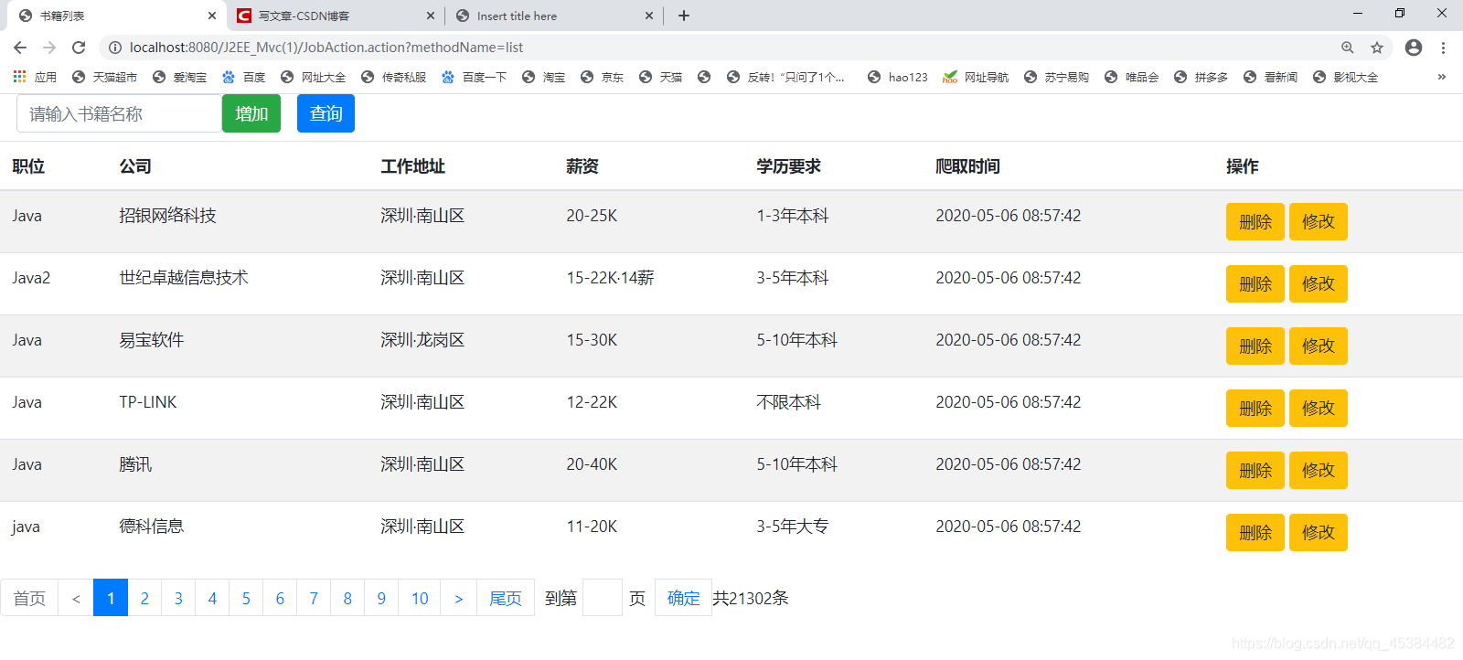Open the 网址大全 bookmark

click(x=313, y=77)
